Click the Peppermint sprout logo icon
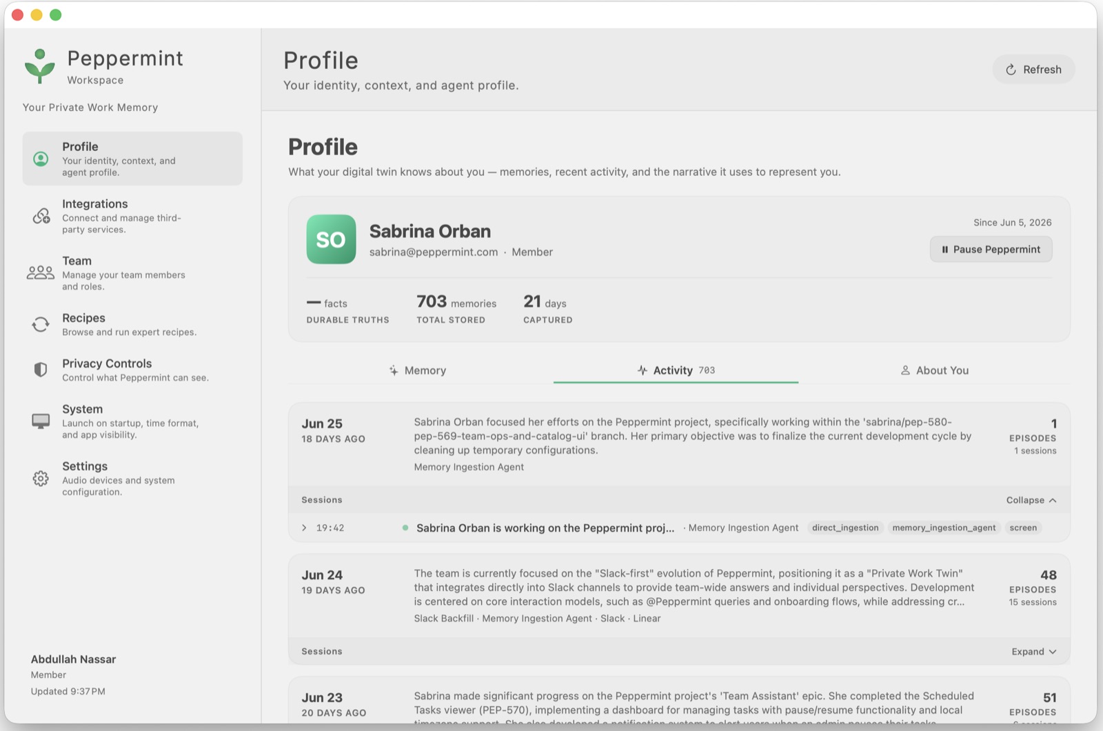The image size is (1103, 731). [x=39, y=66]
